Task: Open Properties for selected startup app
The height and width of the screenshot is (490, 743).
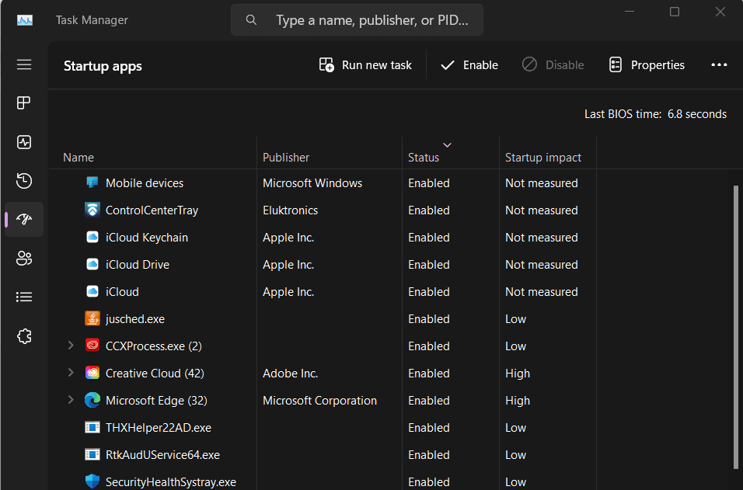Action: pyautogui.click(x=646, y=64)
